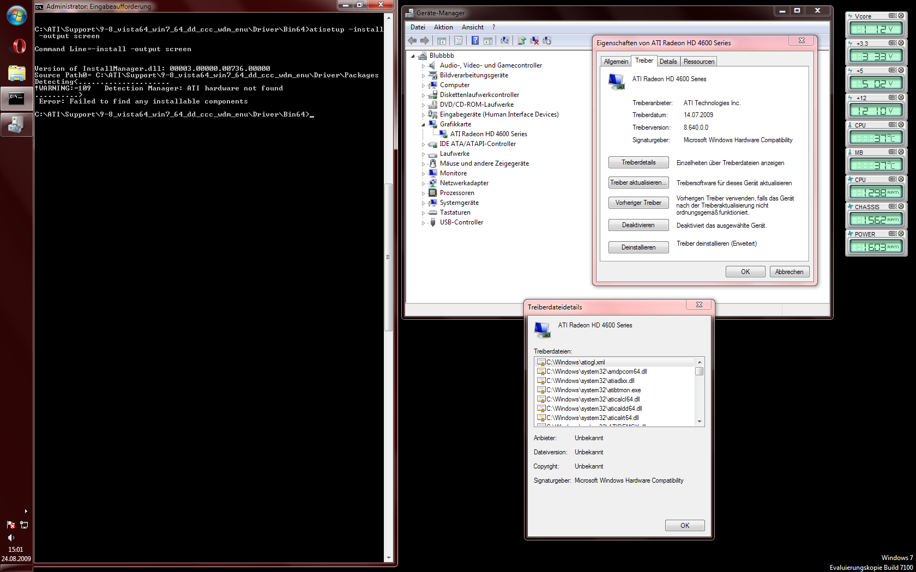Expand Audio-, Video- und Gamecontroller node

423,66
